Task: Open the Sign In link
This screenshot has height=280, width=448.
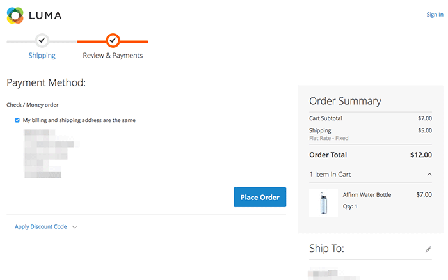Action: 435,15
